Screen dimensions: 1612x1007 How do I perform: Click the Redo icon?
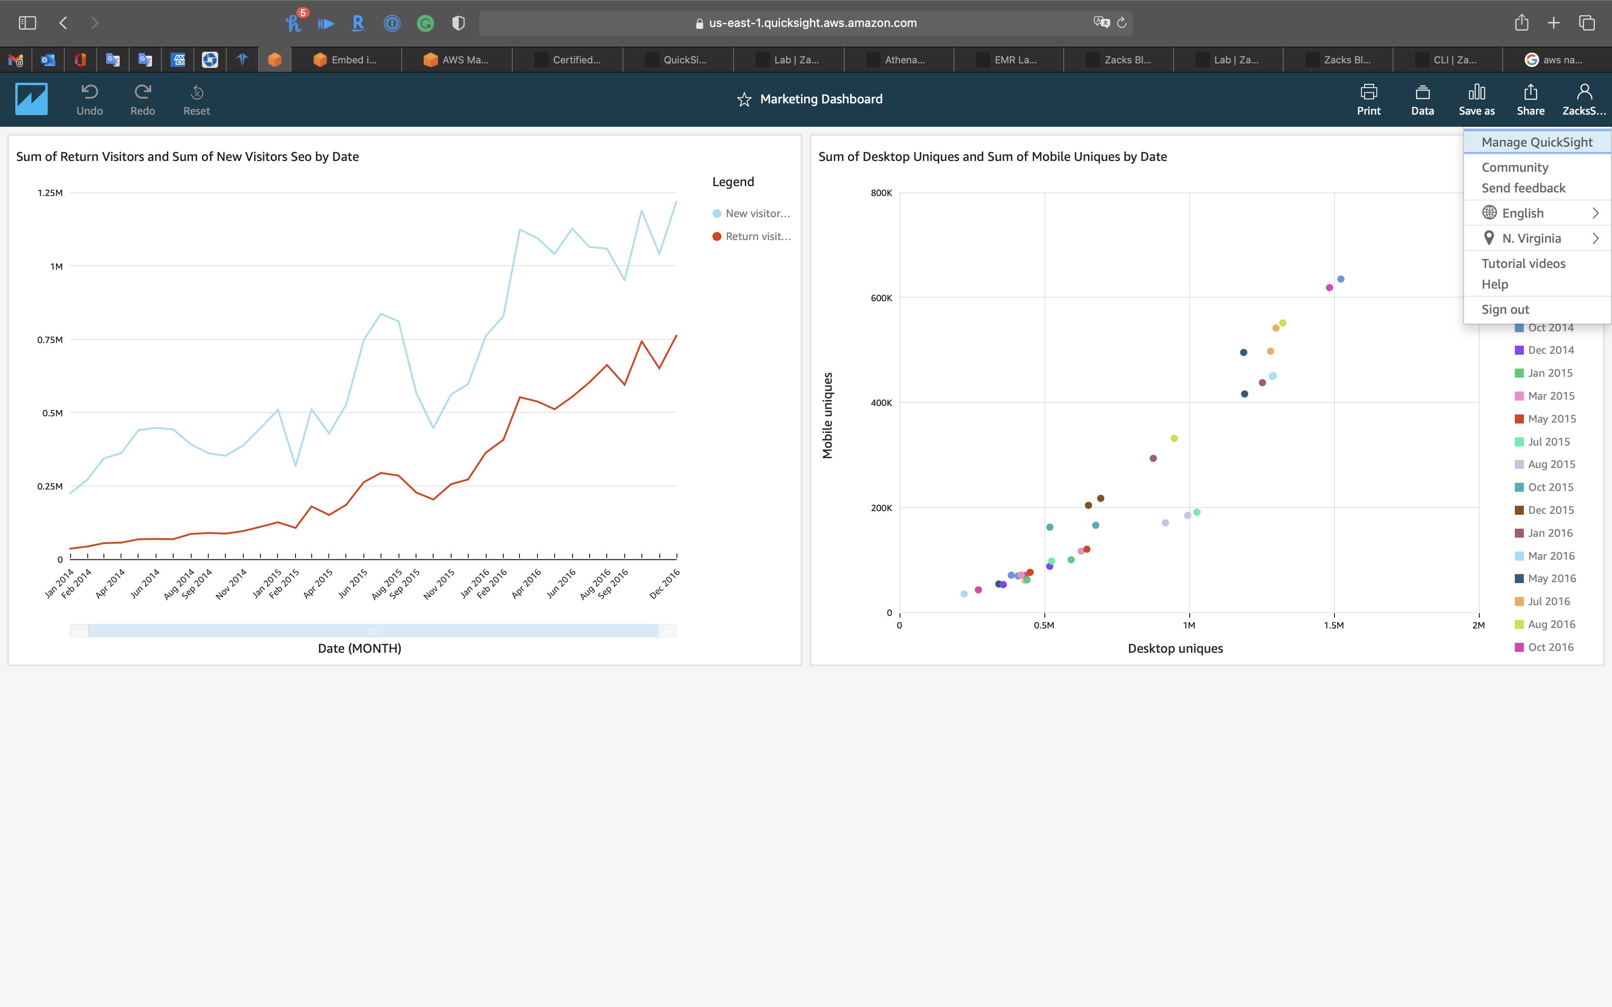pyautogui.click(x=143, y=92)
